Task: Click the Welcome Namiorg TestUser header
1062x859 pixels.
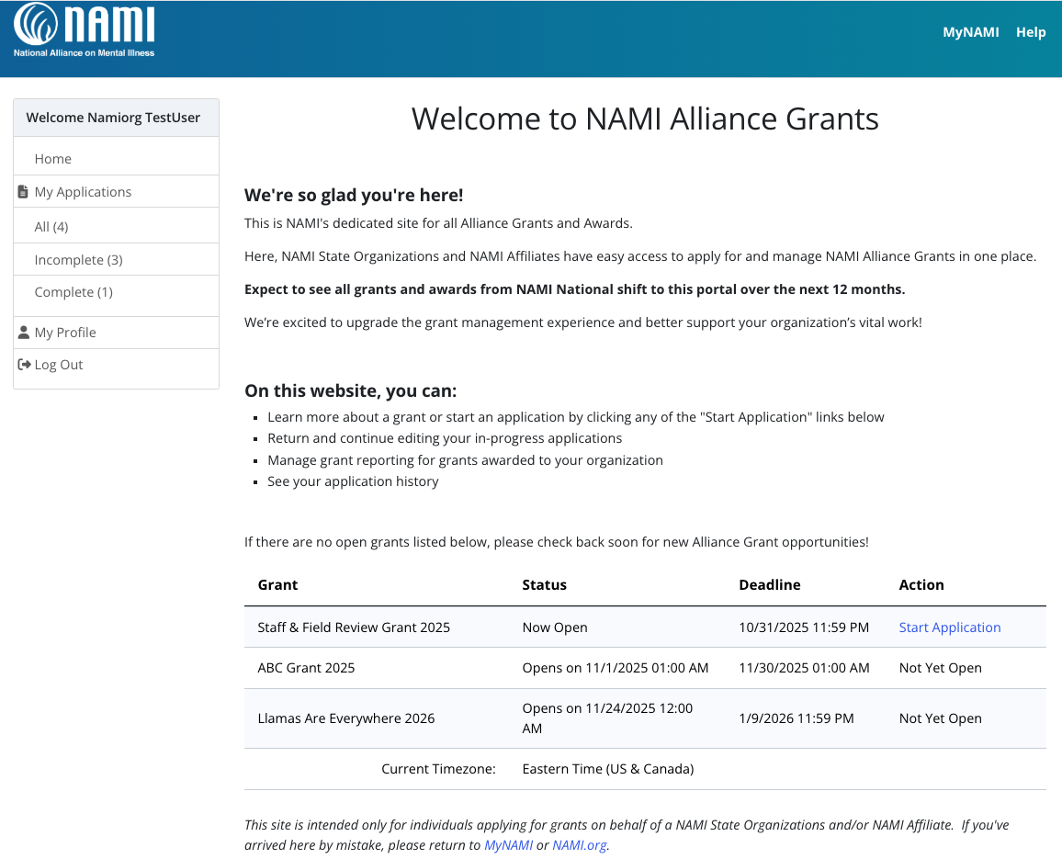Action: (117, 118)
